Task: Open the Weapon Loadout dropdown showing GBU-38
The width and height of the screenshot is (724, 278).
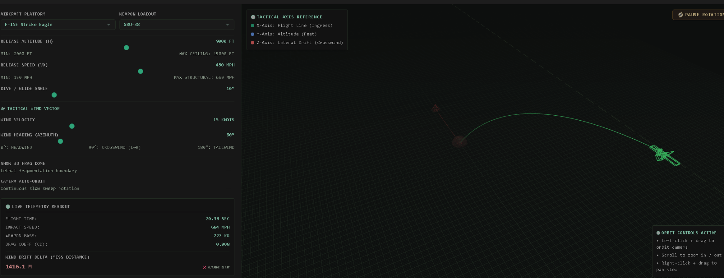Action: tap(177, 25)
